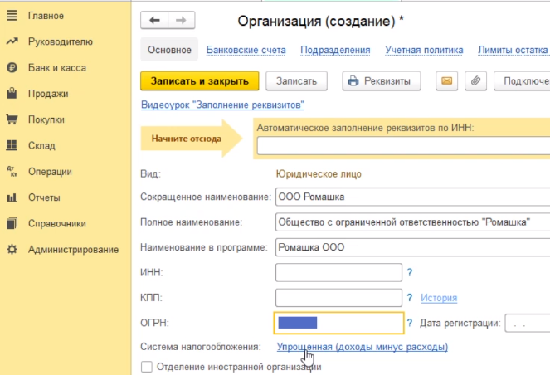Click the Реквизиты print button
Image resolution: width=550 pixels, height=375 pixels.
(x=382, y=80)
